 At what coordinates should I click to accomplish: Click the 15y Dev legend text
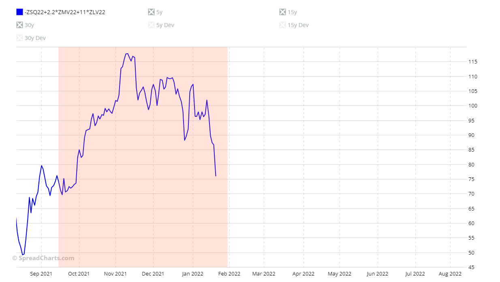tap(298, 25)
